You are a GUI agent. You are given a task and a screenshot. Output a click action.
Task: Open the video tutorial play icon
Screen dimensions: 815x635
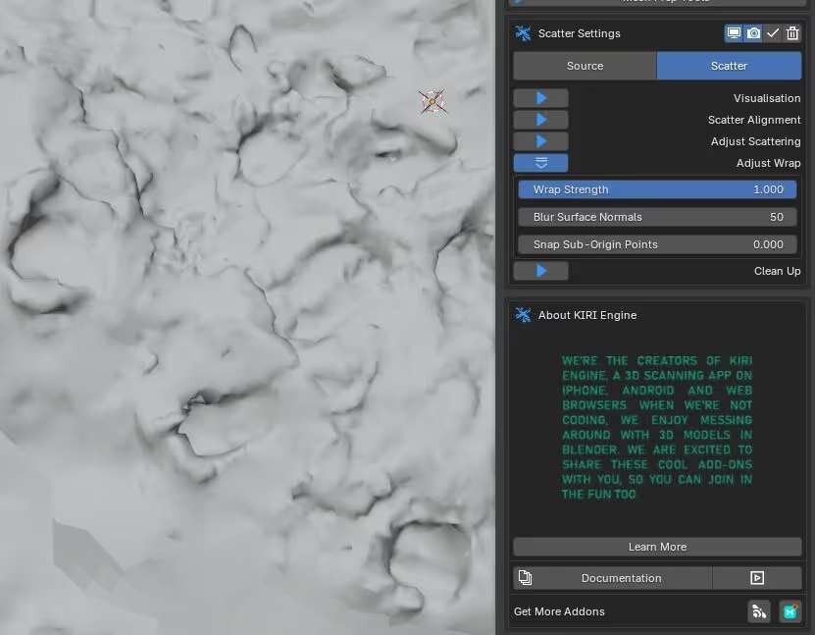[x=757, y=578]
